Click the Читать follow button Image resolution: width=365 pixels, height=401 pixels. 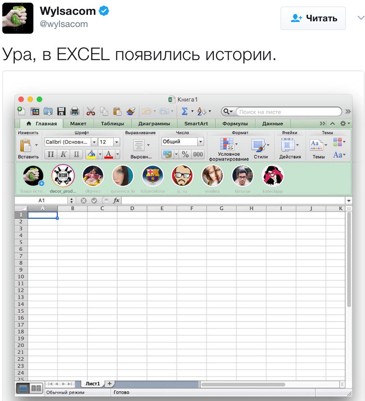pos(313,18)
